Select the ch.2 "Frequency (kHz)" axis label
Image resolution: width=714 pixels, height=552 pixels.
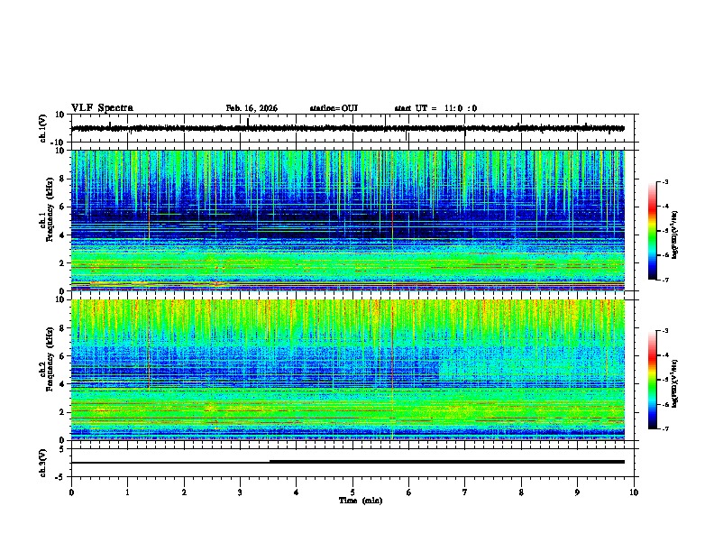(50, 359)
